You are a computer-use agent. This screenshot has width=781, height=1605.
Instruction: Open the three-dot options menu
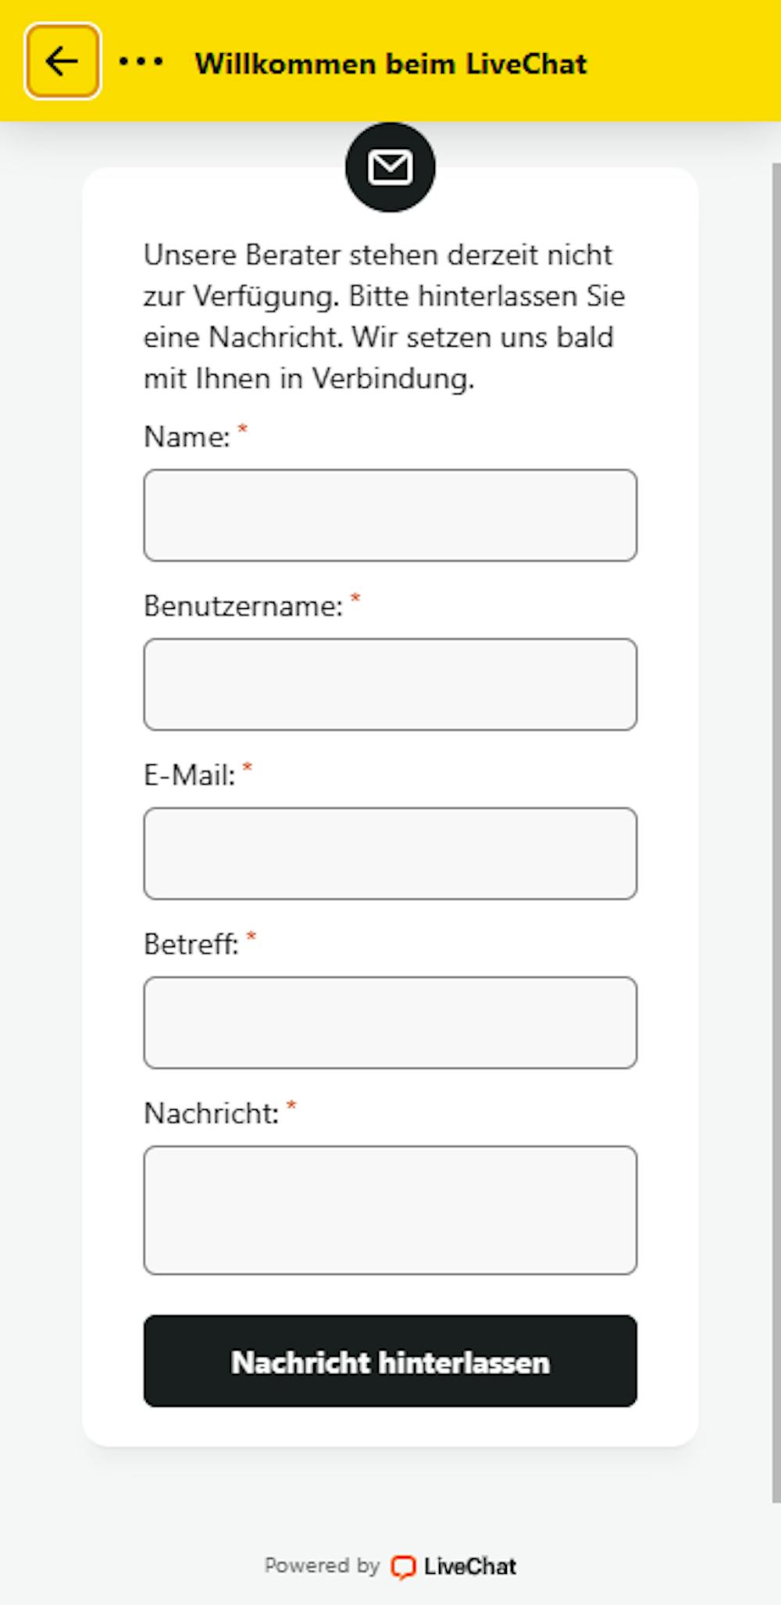tap(141, 62)
